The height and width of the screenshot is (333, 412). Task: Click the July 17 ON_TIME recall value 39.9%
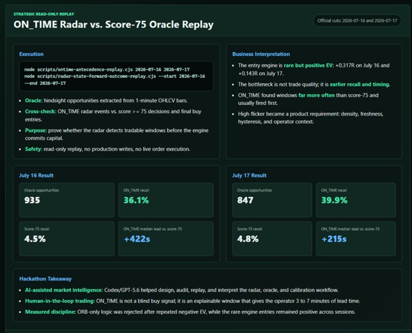coord(334,200)
